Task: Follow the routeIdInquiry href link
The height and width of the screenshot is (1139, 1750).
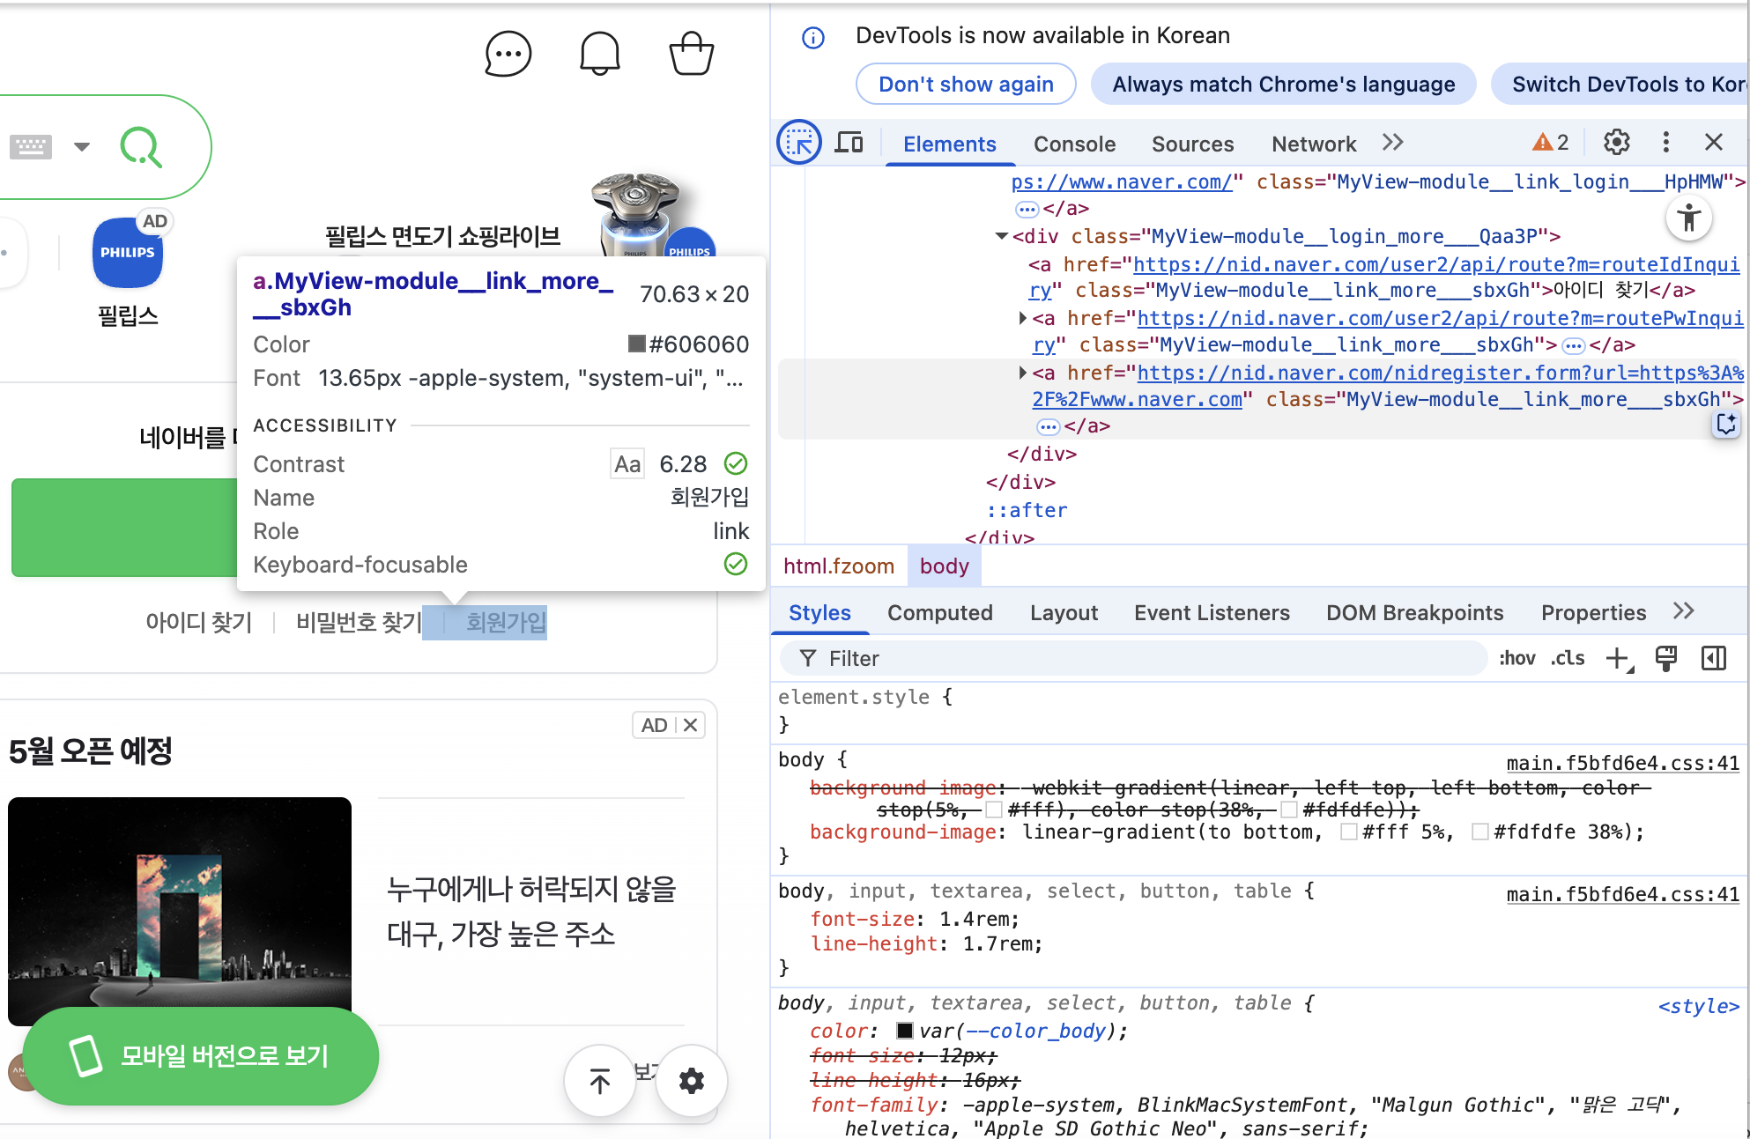Action: point(1436,264)
